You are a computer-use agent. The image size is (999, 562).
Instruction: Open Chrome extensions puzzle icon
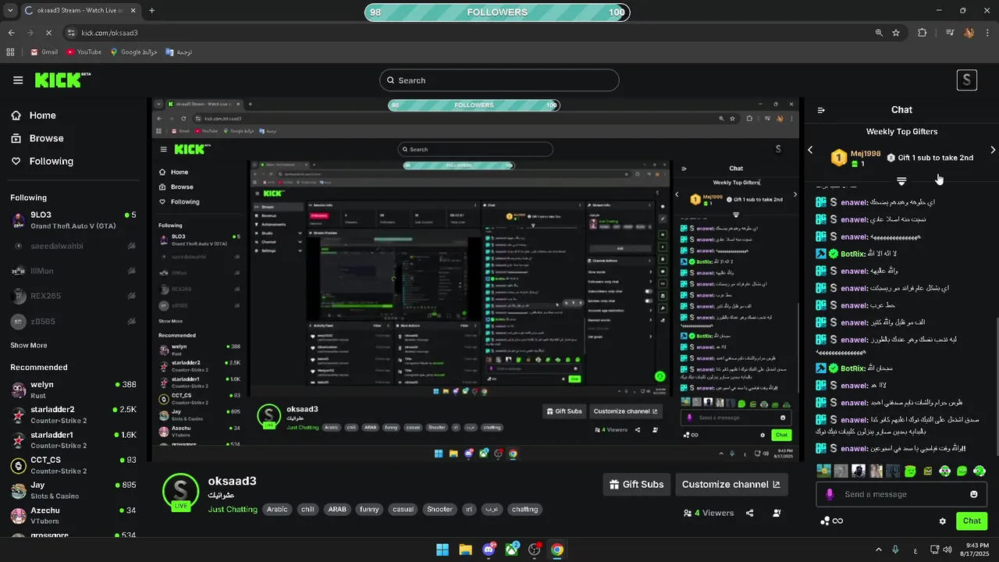click(x=923, y=33)
